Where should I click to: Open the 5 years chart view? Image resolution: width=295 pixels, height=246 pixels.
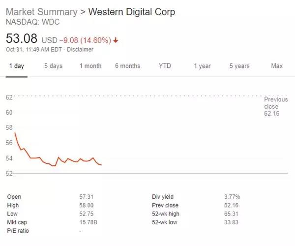[x=239, y=66]
